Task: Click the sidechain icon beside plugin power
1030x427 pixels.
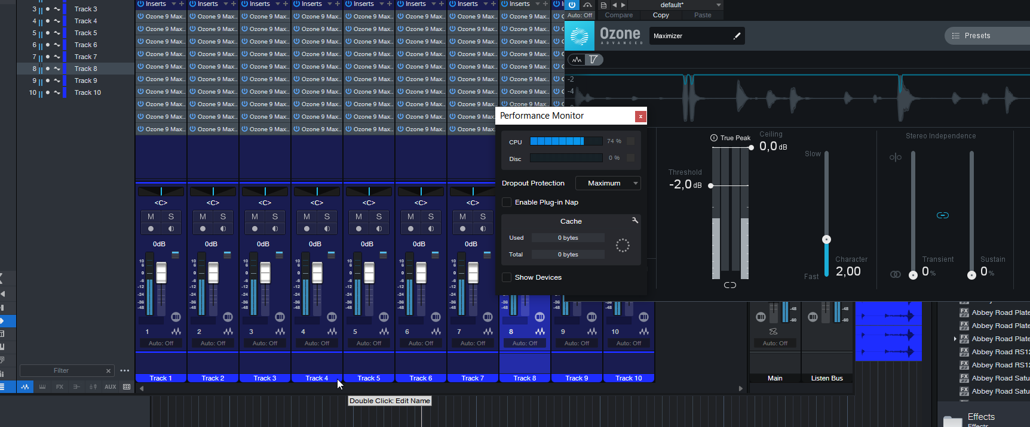Action: point(588,5)
